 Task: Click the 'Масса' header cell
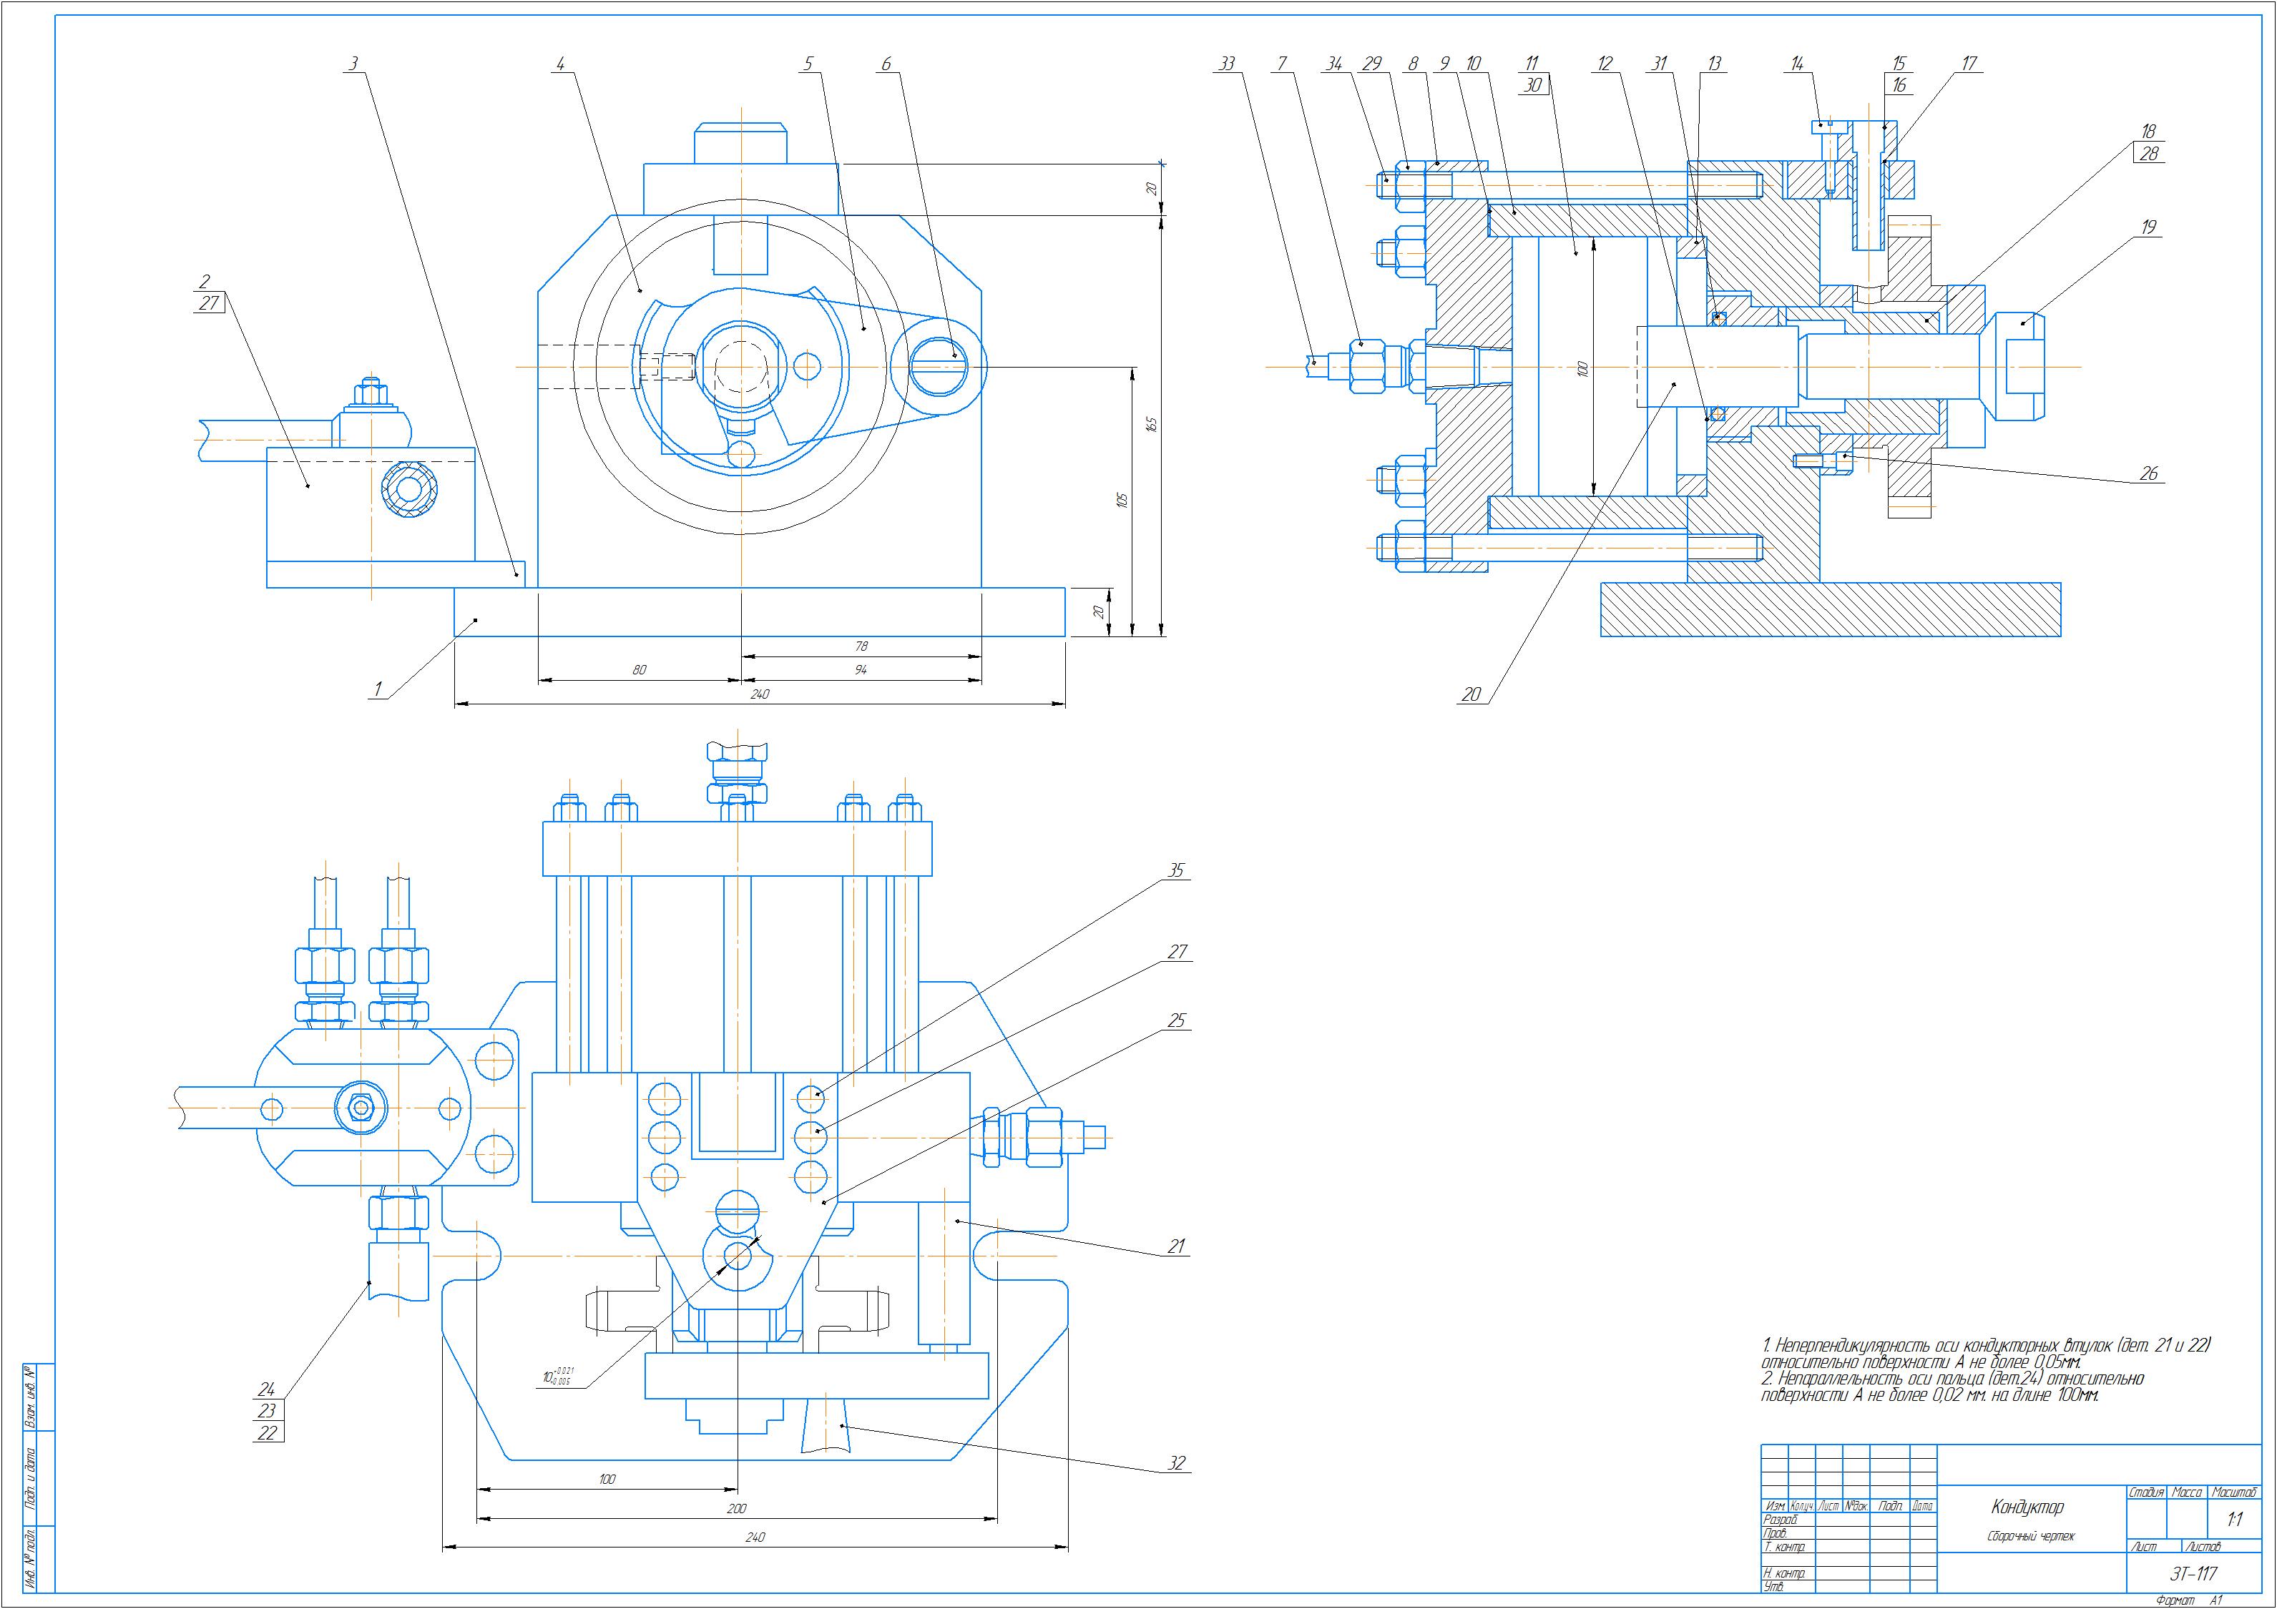2187,1492
